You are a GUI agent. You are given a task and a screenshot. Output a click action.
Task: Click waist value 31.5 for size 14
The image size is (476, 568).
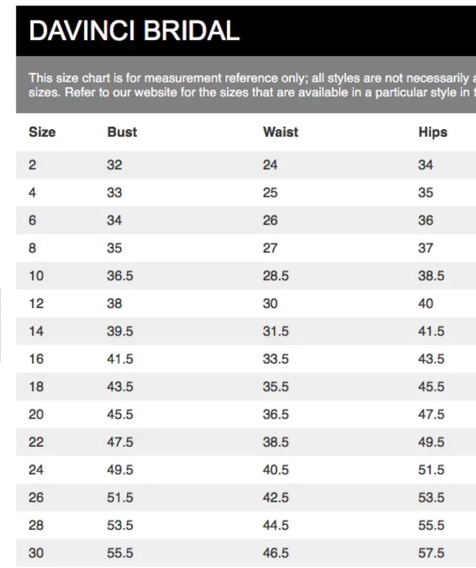[276, 331]
